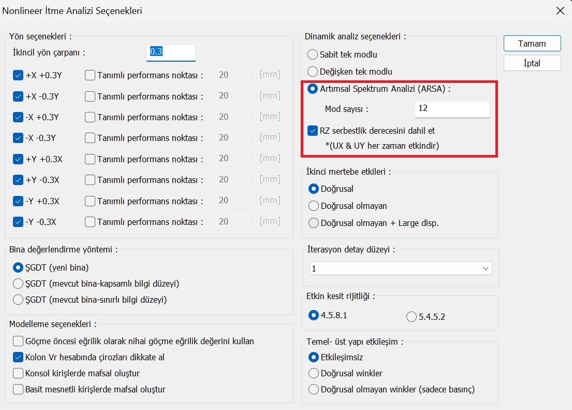The width and height of the screenshot is (572, 410).
Task: Open the İterasyon detay düzeyi dropdown
Action: pos(401,268)
